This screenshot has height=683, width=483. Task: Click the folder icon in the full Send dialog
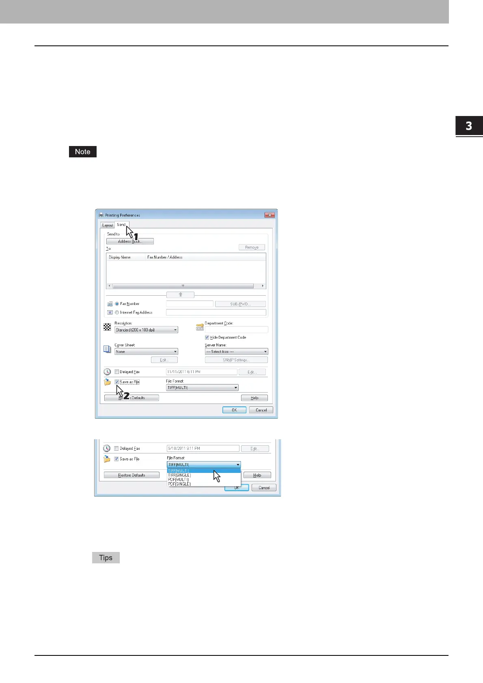click(x=108, y=382)
